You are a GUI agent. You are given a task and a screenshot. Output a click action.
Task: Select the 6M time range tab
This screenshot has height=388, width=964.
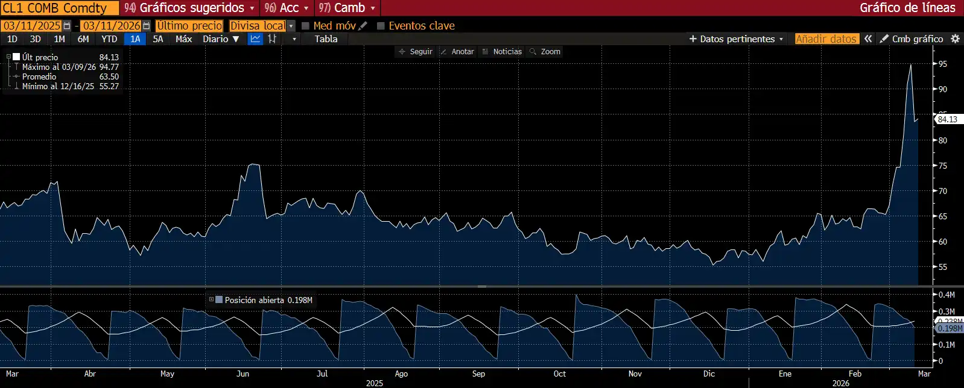point(83,39)
